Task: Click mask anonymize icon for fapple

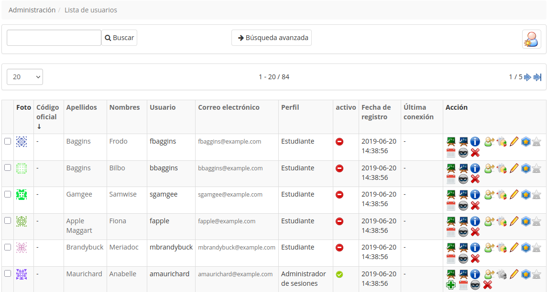Action: click(x=463, y=232)
